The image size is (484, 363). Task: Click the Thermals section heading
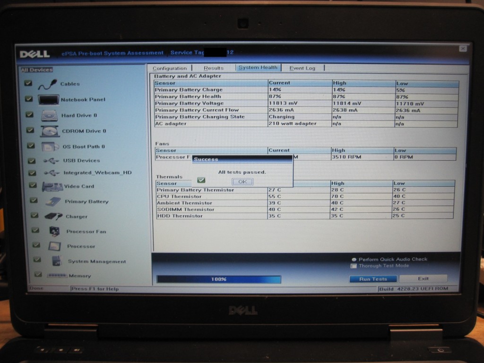(x=169, y=177)
